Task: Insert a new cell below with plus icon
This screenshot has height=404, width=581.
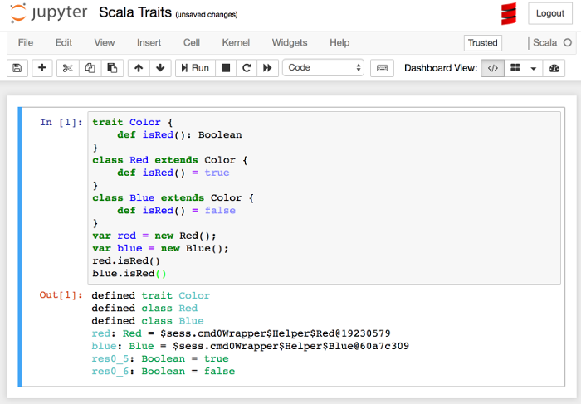Action: [x=42, y=68]
